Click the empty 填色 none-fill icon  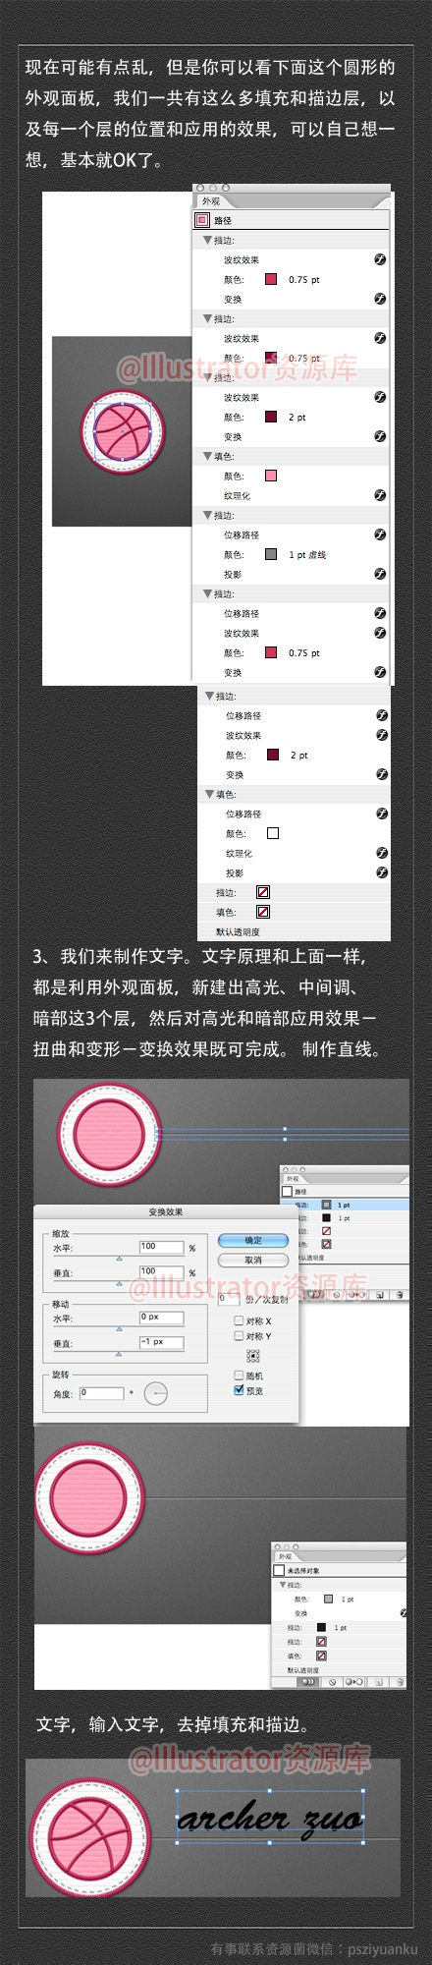coord(263,912)
